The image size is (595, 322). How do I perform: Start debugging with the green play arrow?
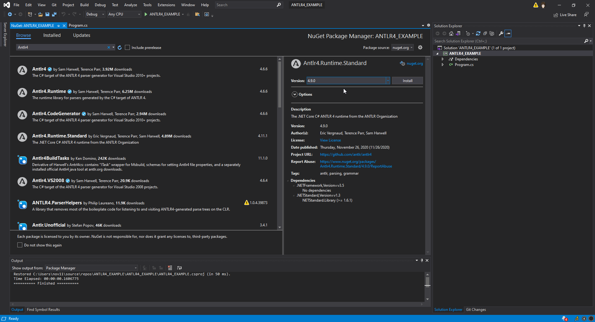(146, 14)
